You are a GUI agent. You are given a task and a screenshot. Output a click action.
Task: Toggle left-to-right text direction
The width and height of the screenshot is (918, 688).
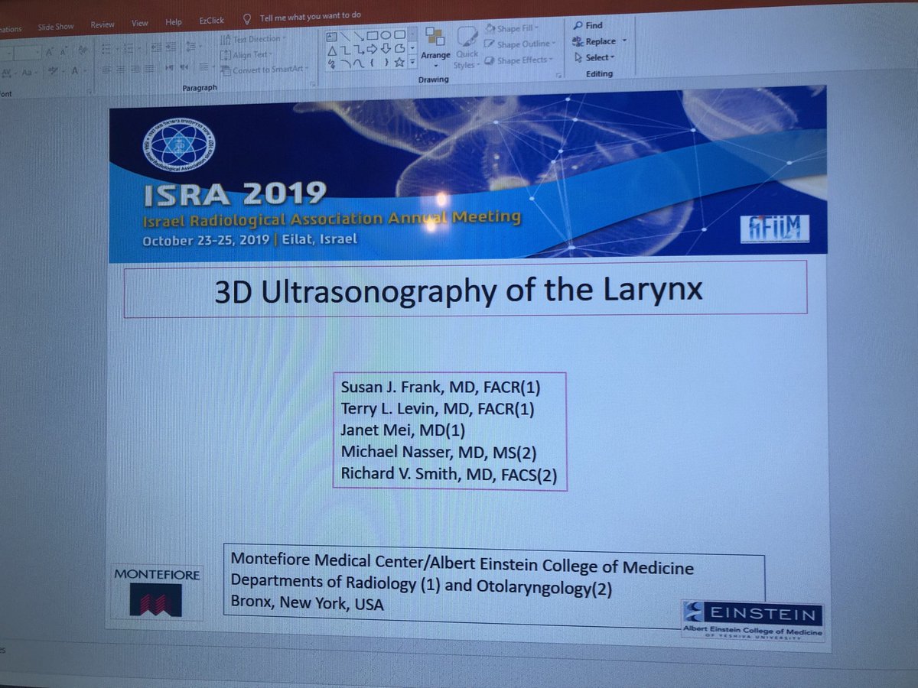(169, 68)
